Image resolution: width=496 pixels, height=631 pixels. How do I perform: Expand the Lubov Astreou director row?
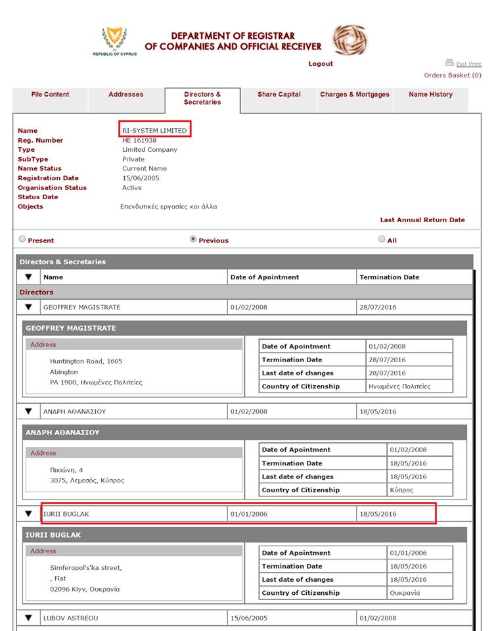(x=28, y=618)
